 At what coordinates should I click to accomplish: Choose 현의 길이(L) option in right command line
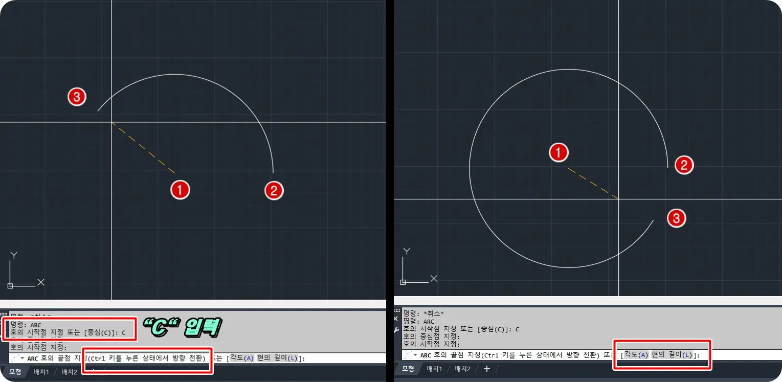coord(672,355)
